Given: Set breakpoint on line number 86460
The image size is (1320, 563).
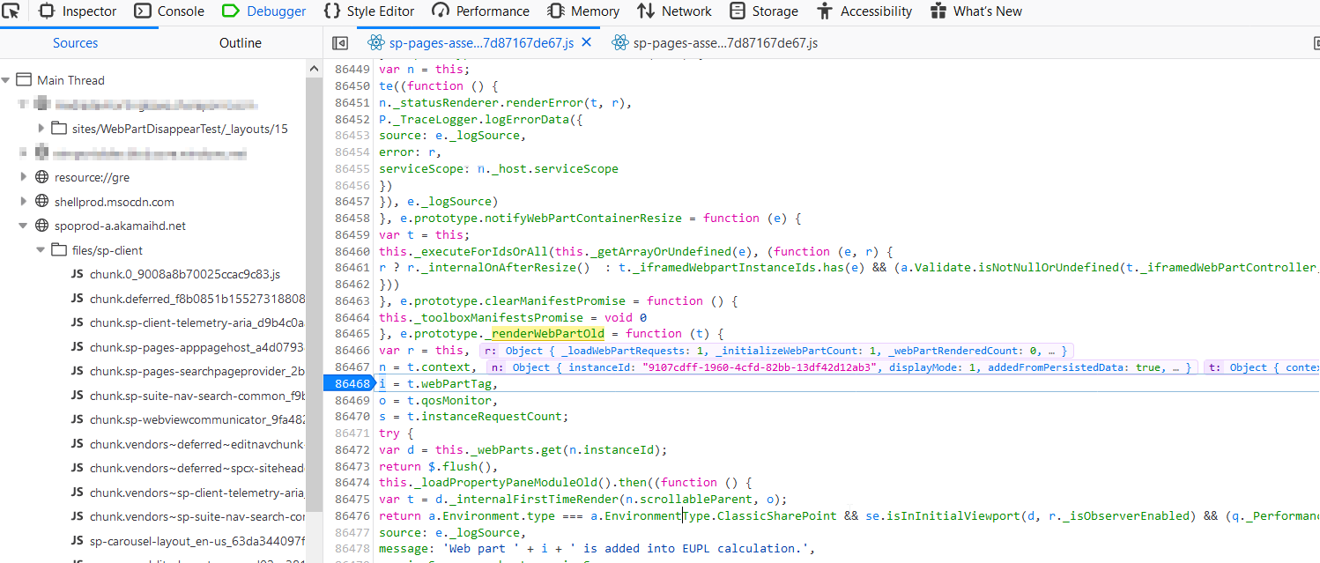Looking at the screenshot, I should click(x=352, y=251).
